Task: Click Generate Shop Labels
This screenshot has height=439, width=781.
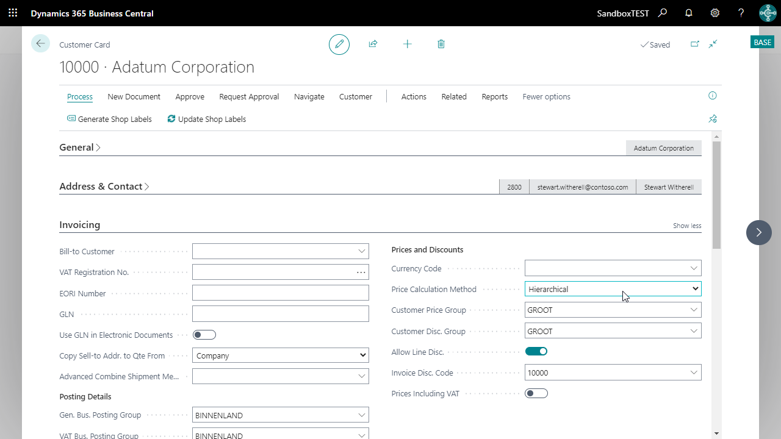Action: [x=110, y=119]
